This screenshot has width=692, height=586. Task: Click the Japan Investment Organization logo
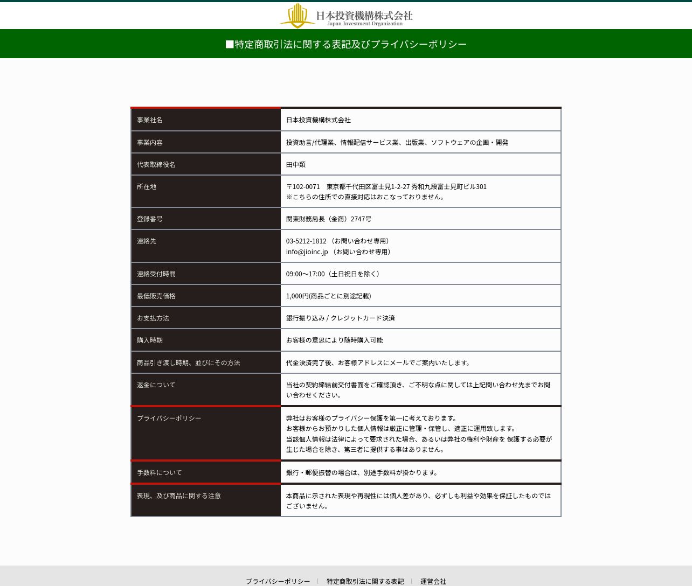tap(346, 15)
